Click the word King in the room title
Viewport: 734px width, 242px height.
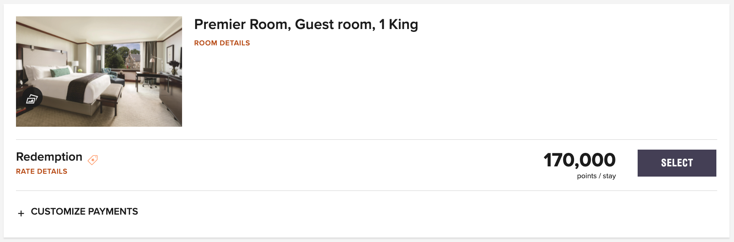(x=403, y=25)
